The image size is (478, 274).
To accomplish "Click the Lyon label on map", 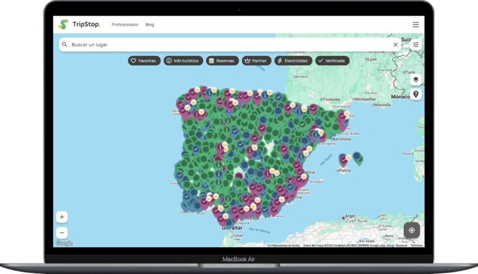I will [x=372, y=60].
